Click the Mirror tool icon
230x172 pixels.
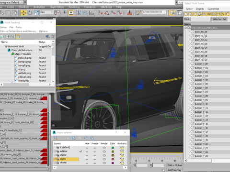pos(79,13)
